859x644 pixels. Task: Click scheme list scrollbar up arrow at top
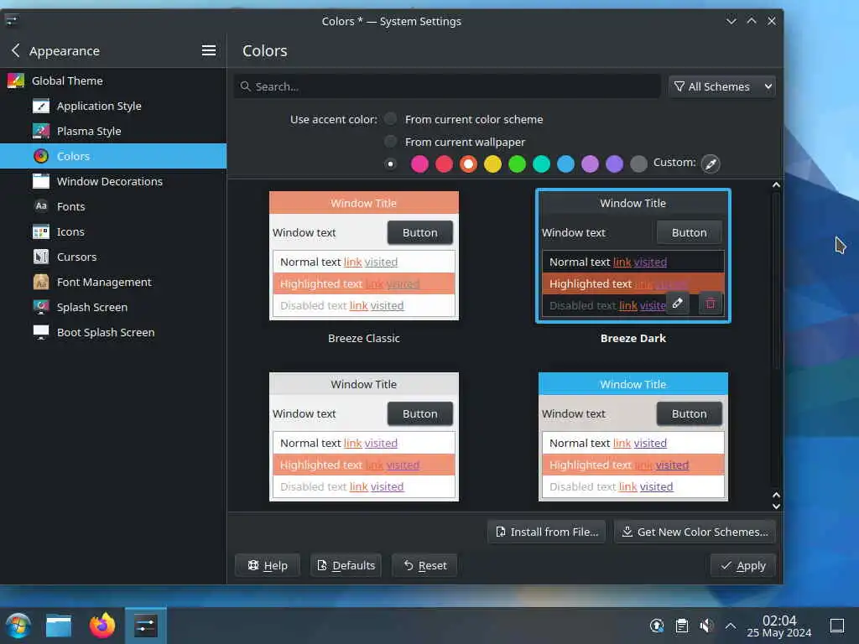[x=776, y=185]
